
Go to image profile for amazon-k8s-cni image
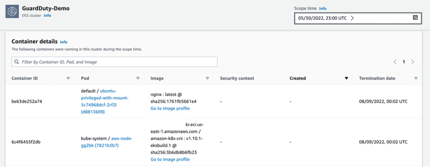coord(170,159)
